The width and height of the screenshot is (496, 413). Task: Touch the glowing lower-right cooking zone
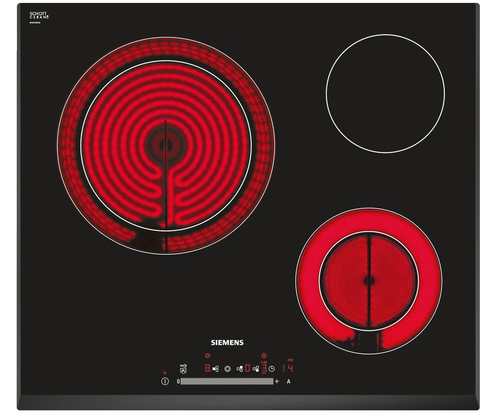369,281
